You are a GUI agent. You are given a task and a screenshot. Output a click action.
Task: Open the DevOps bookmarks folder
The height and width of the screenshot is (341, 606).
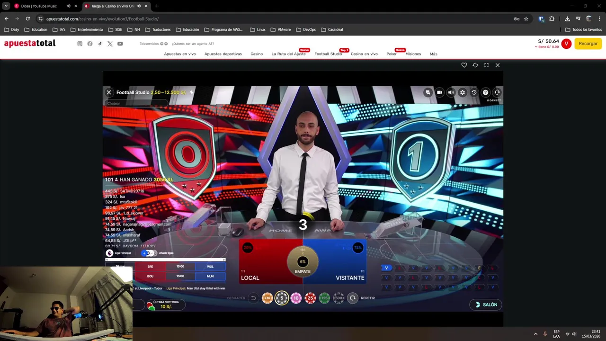click(x=306, y=29)
